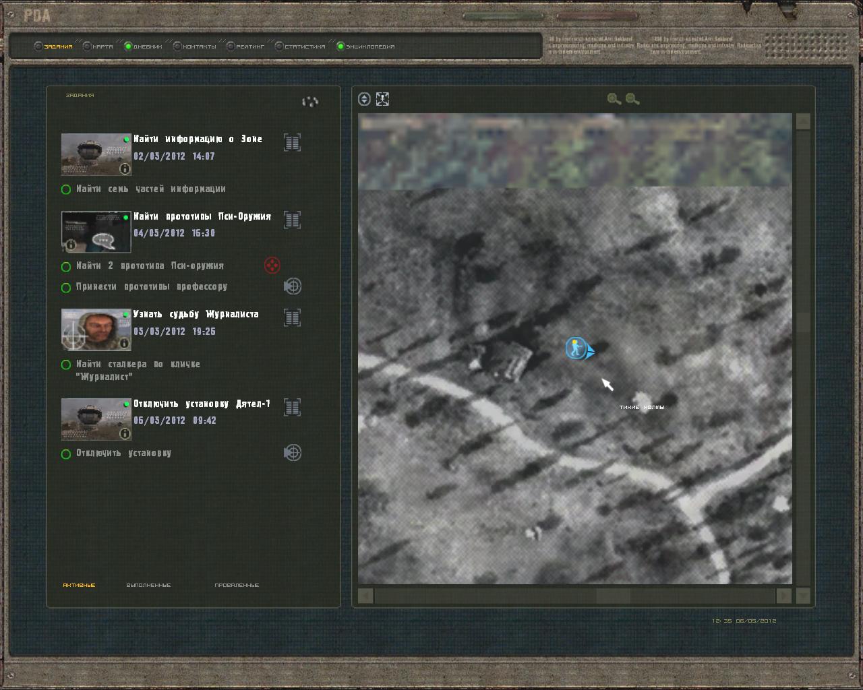Screen dimensions: 863x690
Task: Open the РЕЙТИНГ tab
Action: (x=245, y=46)
